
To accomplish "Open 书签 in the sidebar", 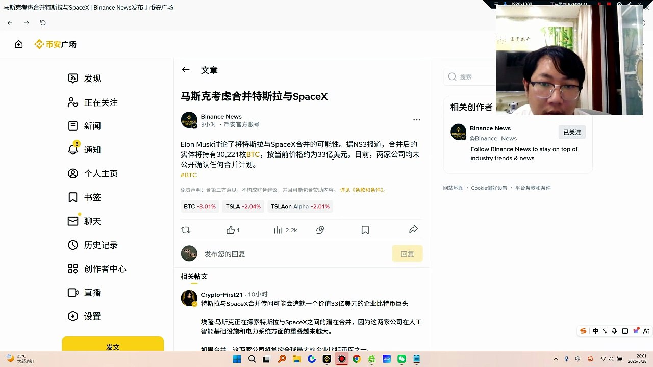I will tap(85, 197).
